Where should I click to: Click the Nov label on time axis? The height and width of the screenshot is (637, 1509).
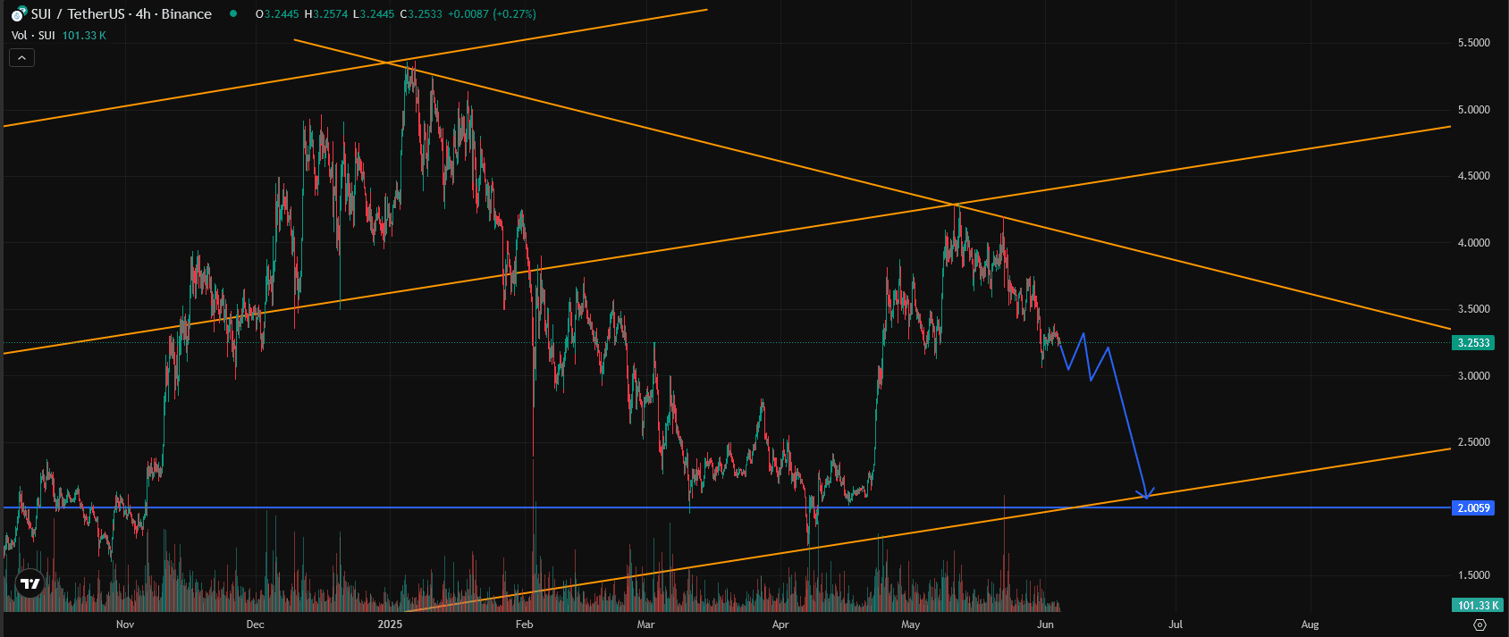pyautogui.click(x=125, y=624)
